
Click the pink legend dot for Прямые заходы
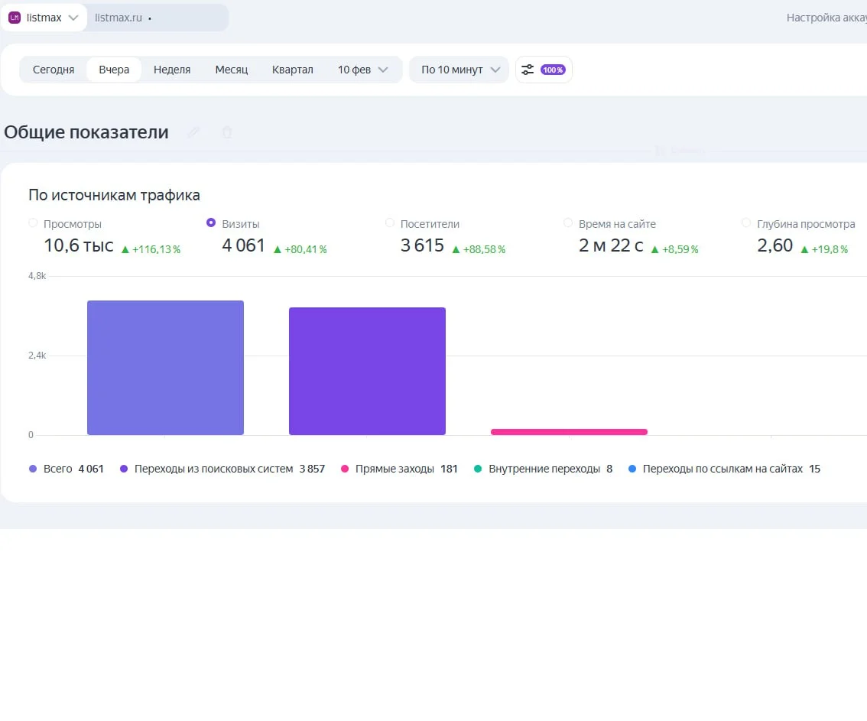click(x=345, y=469)
